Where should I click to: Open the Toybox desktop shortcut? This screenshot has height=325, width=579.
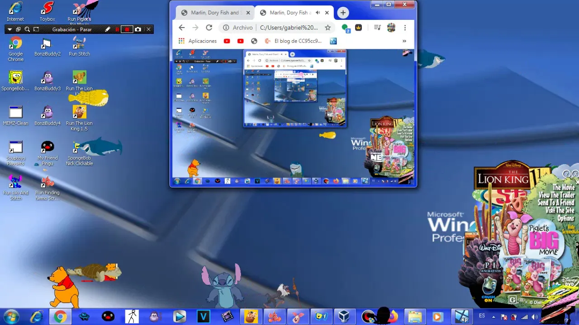(x=47, y=12)
